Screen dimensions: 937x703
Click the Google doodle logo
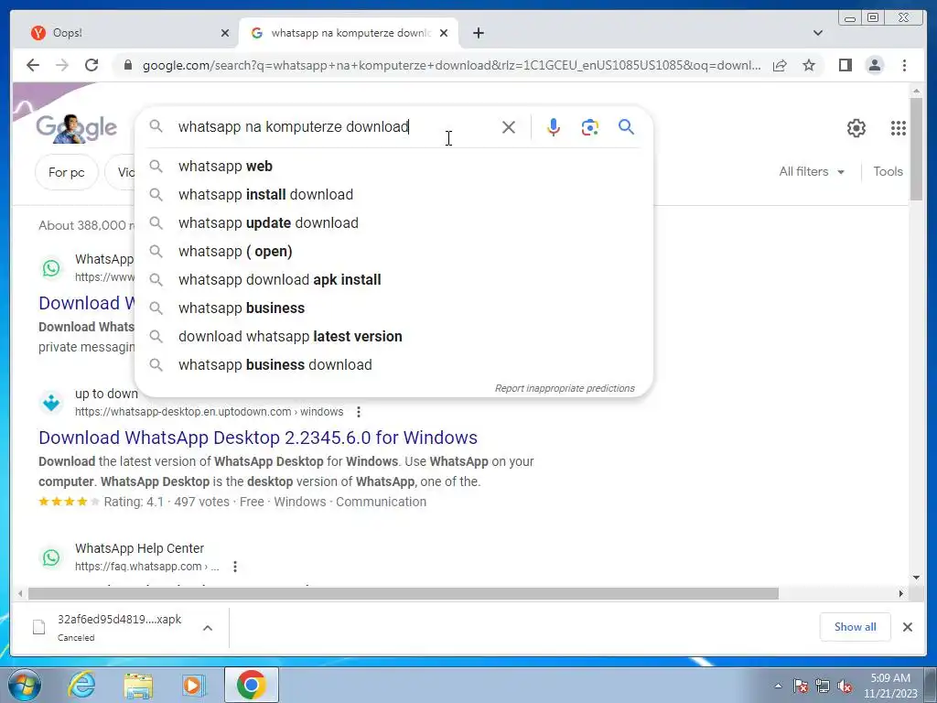(76, 128)
